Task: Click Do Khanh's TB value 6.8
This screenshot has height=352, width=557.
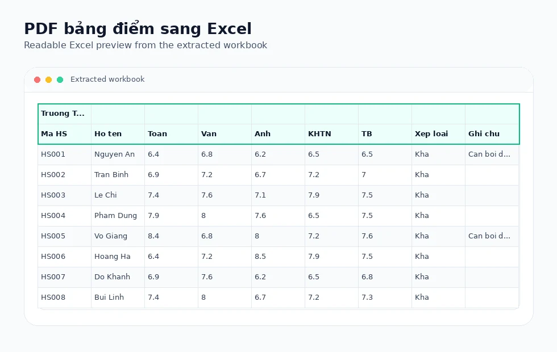Action: tap(385, 277)
